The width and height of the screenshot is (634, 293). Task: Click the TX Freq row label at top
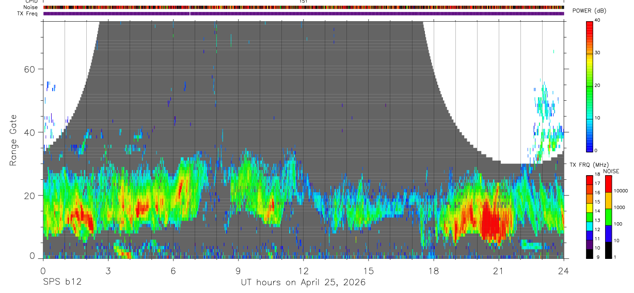(27, 13)
